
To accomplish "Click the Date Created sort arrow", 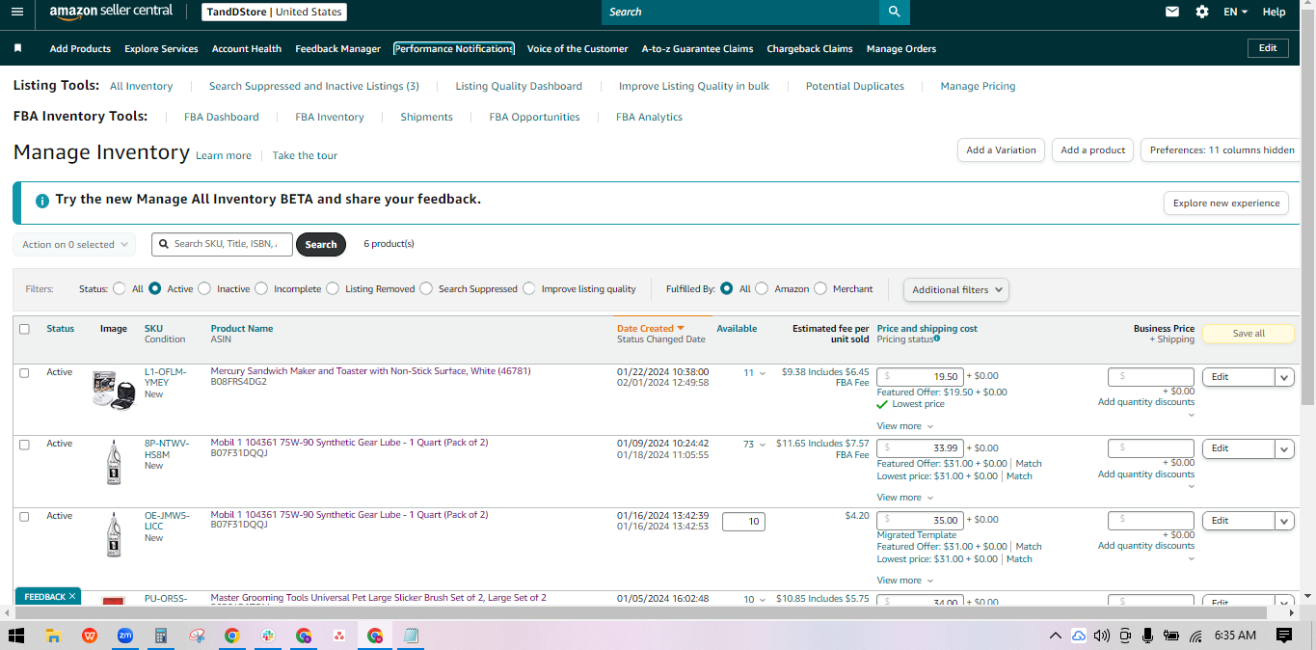I will coord(681,329).
